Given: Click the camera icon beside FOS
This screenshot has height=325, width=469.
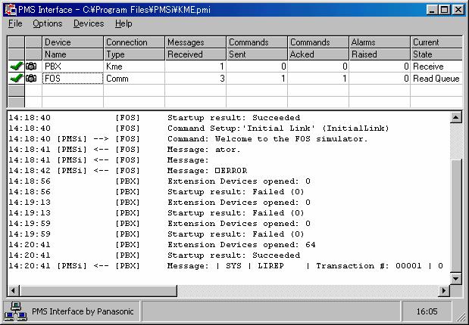Looking at the screenshot, I should click(x=31, y=78).
